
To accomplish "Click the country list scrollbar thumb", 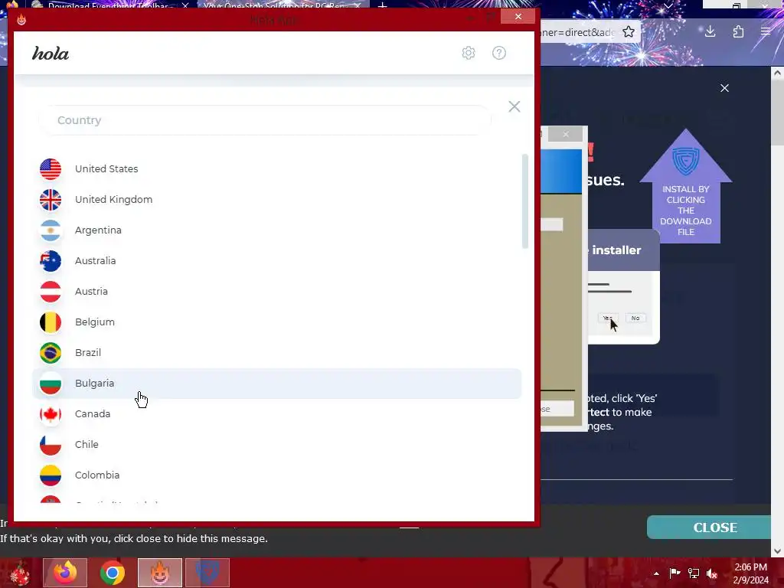I will point(525,201).
